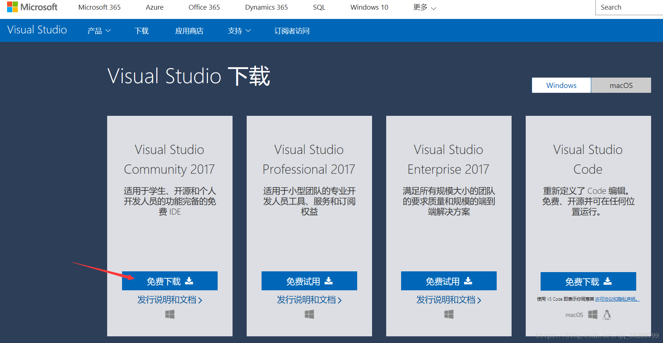Image resolution: width=663 pixels, height=343 pixels.
Task: Click download icon on VS Code 免费下载 button
Action: tap(608, 281)
